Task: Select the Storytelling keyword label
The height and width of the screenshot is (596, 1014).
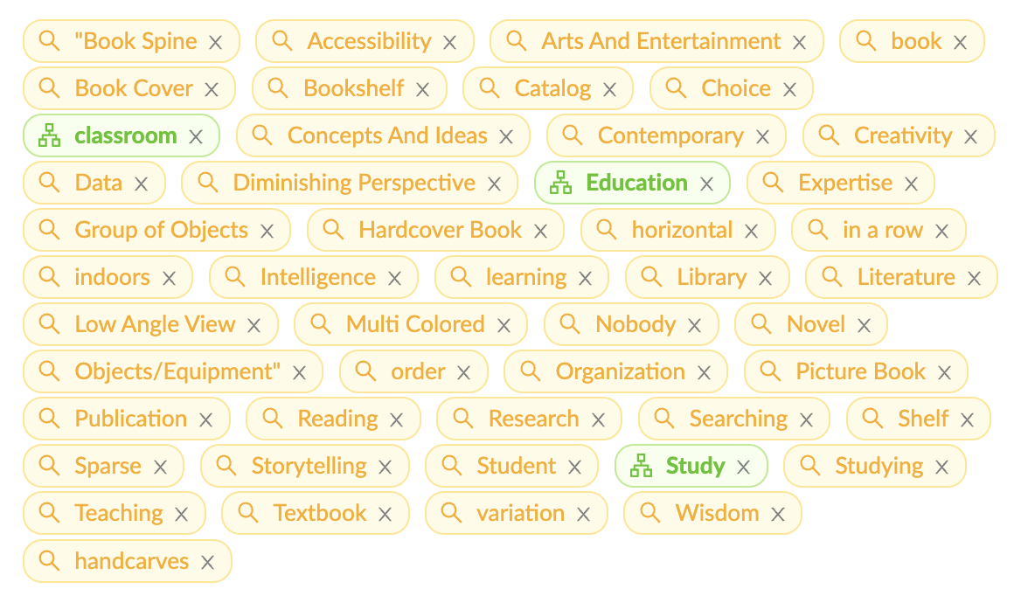Action: point(309,466)
